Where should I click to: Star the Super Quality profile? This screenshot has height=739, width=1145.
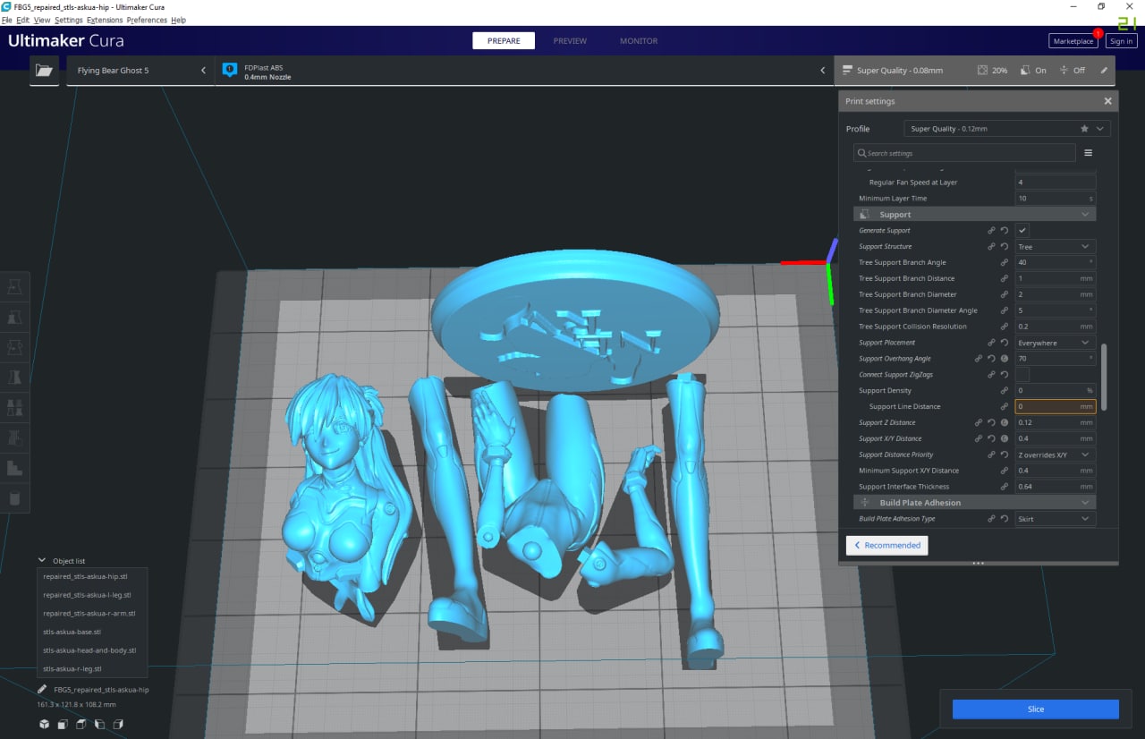1085,129
